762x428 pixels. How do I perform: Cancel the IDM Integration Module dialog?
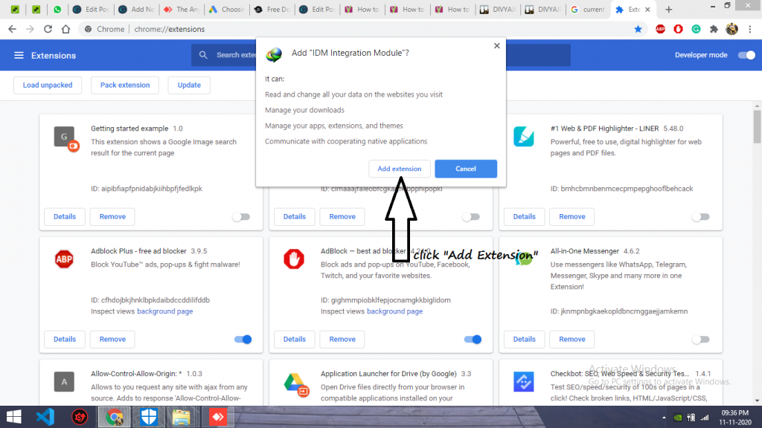466,169
